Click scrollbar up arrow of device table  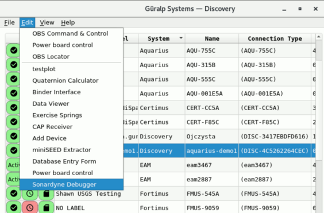click(x=319, y=37)
